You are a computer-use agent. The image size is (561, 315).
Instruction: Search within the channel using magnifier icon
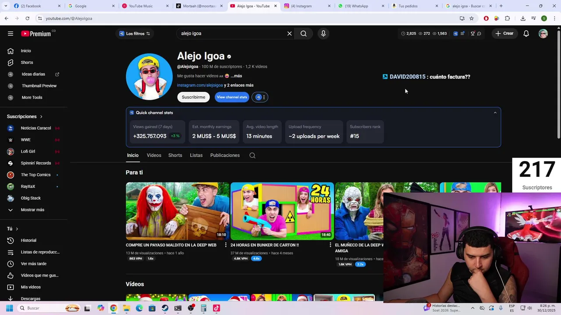[x=252, y=155]
